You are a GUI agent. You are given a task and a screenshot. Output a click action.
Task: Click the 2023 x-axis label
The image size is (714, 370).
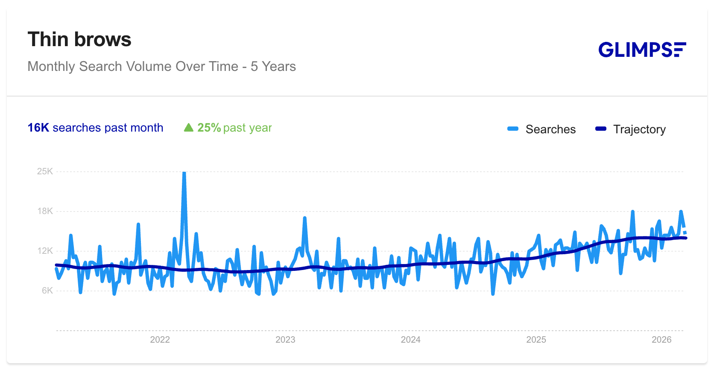[x=285, y=340]
